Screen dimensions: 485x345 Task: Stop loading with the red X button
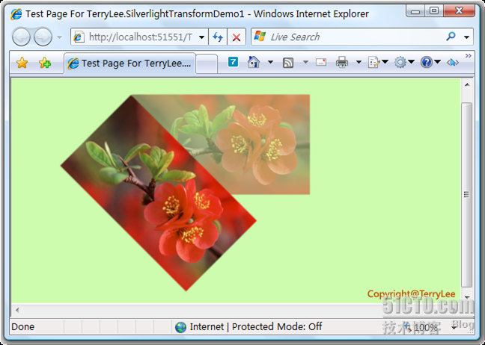click(x=237, y=37)
